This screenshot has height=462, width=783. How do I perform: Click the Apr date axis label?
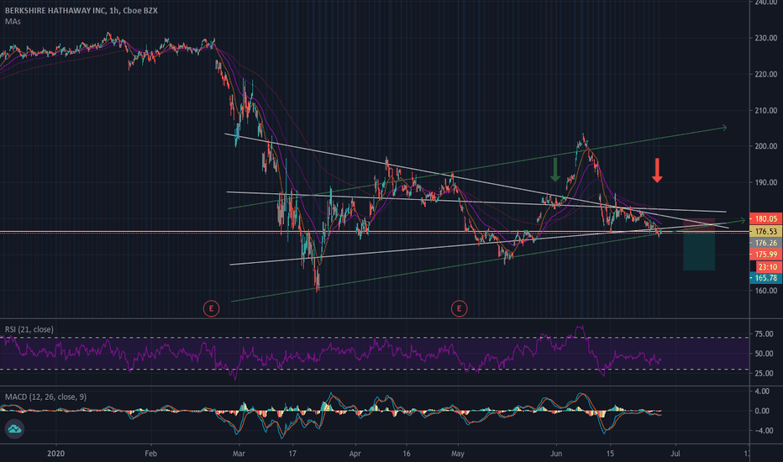(x=355, y=454)
